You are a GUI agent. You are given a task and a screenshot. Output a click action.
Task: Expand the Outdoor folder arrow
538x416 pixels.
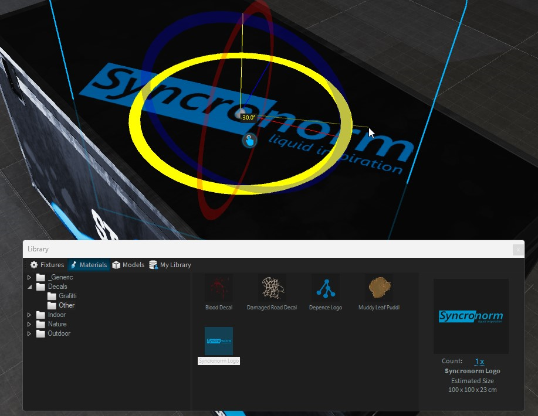tap(29, 333)
